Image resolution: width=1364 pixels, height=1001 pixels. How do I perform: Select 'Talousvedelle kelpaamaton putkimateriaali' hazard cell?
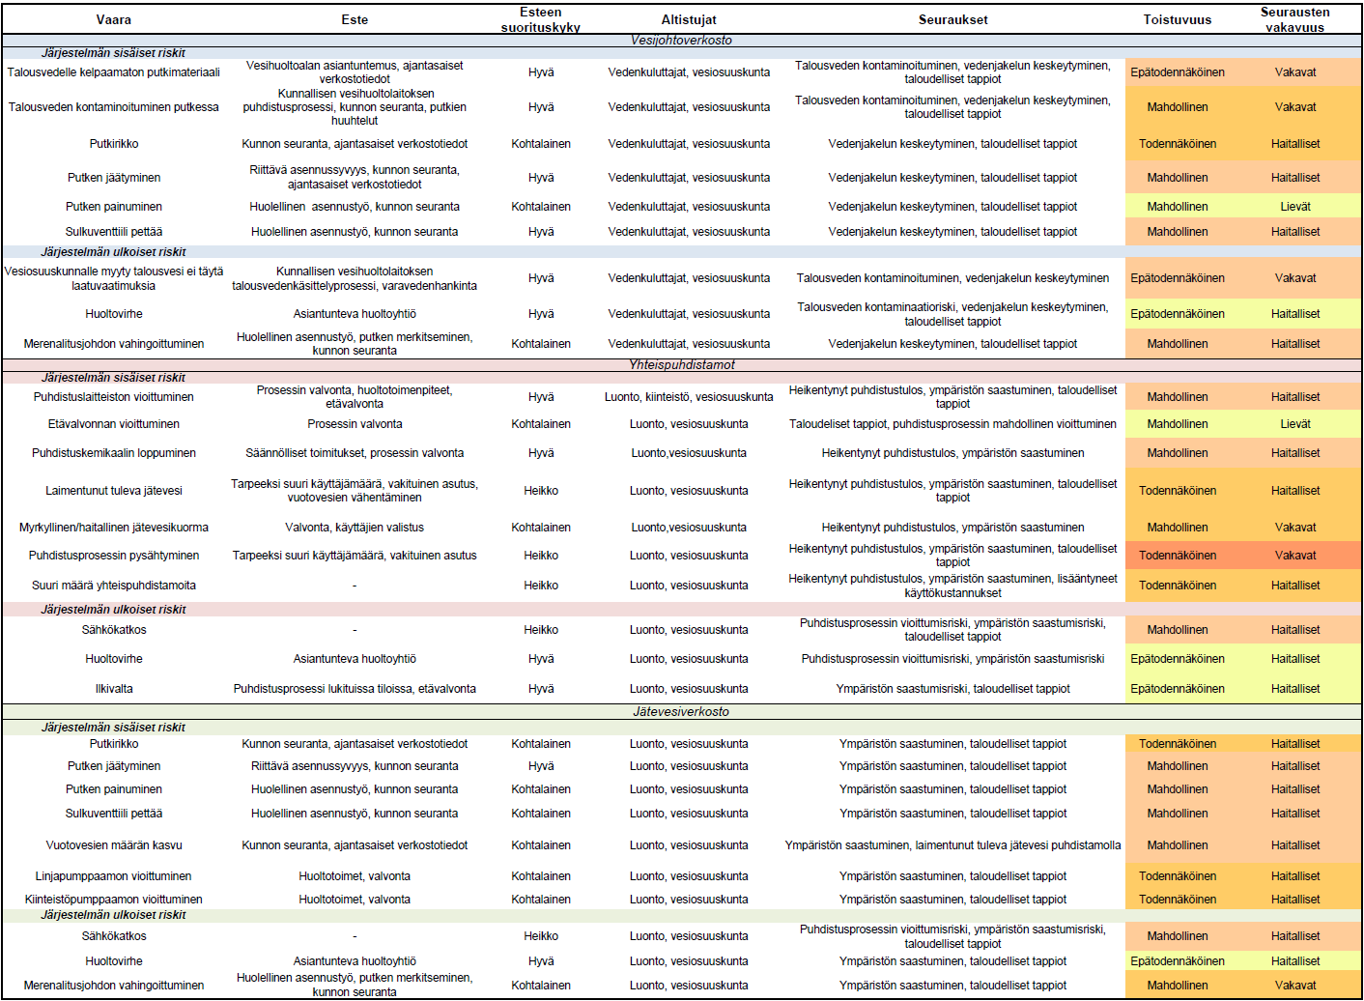click(x=114, y=72)
